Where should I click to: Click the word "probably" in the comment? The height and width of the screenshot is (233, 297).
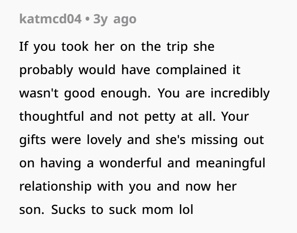(46, 70)
